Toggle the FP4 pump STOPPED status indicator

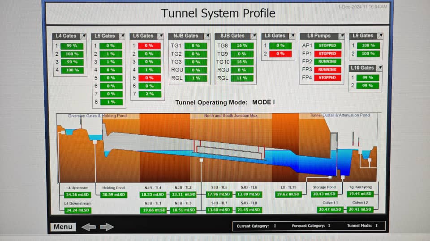pyautogui.click(x=327, y=78)
